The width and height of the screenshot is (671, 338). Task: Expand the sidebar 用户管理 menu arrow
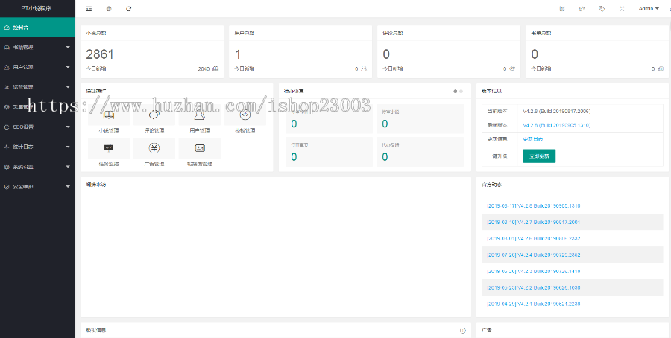[68, 67]
